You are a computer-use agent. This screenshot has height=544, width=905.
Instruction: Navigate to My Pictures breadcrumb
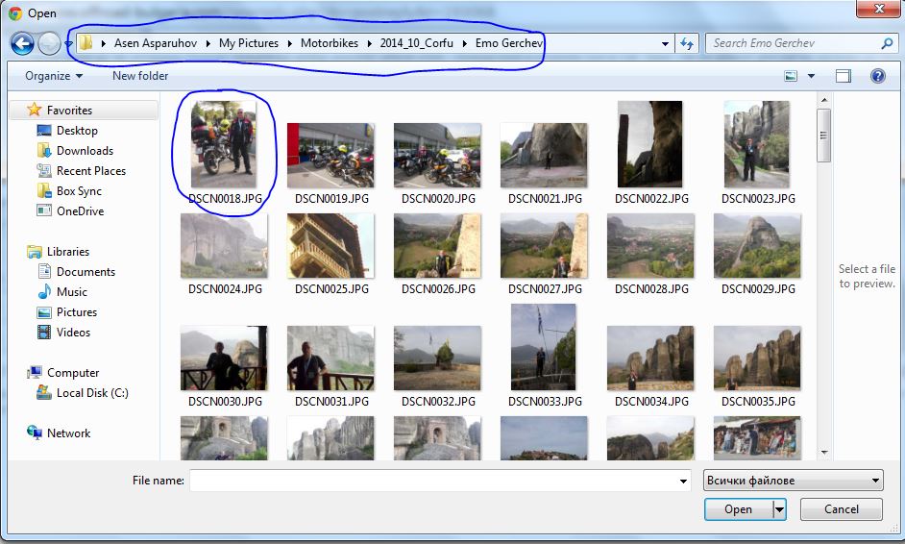[249, 43]
